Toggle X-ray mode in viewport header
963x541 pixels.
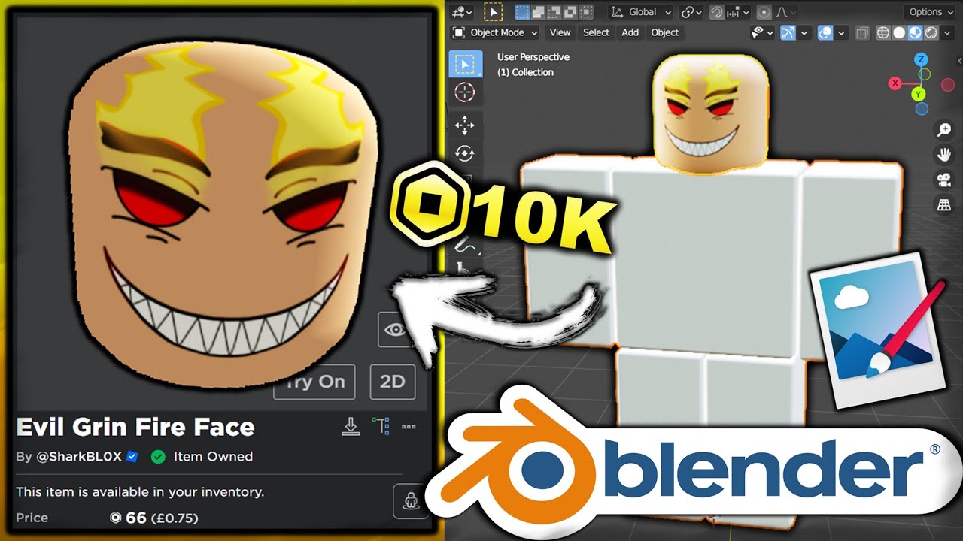[862, 32]
